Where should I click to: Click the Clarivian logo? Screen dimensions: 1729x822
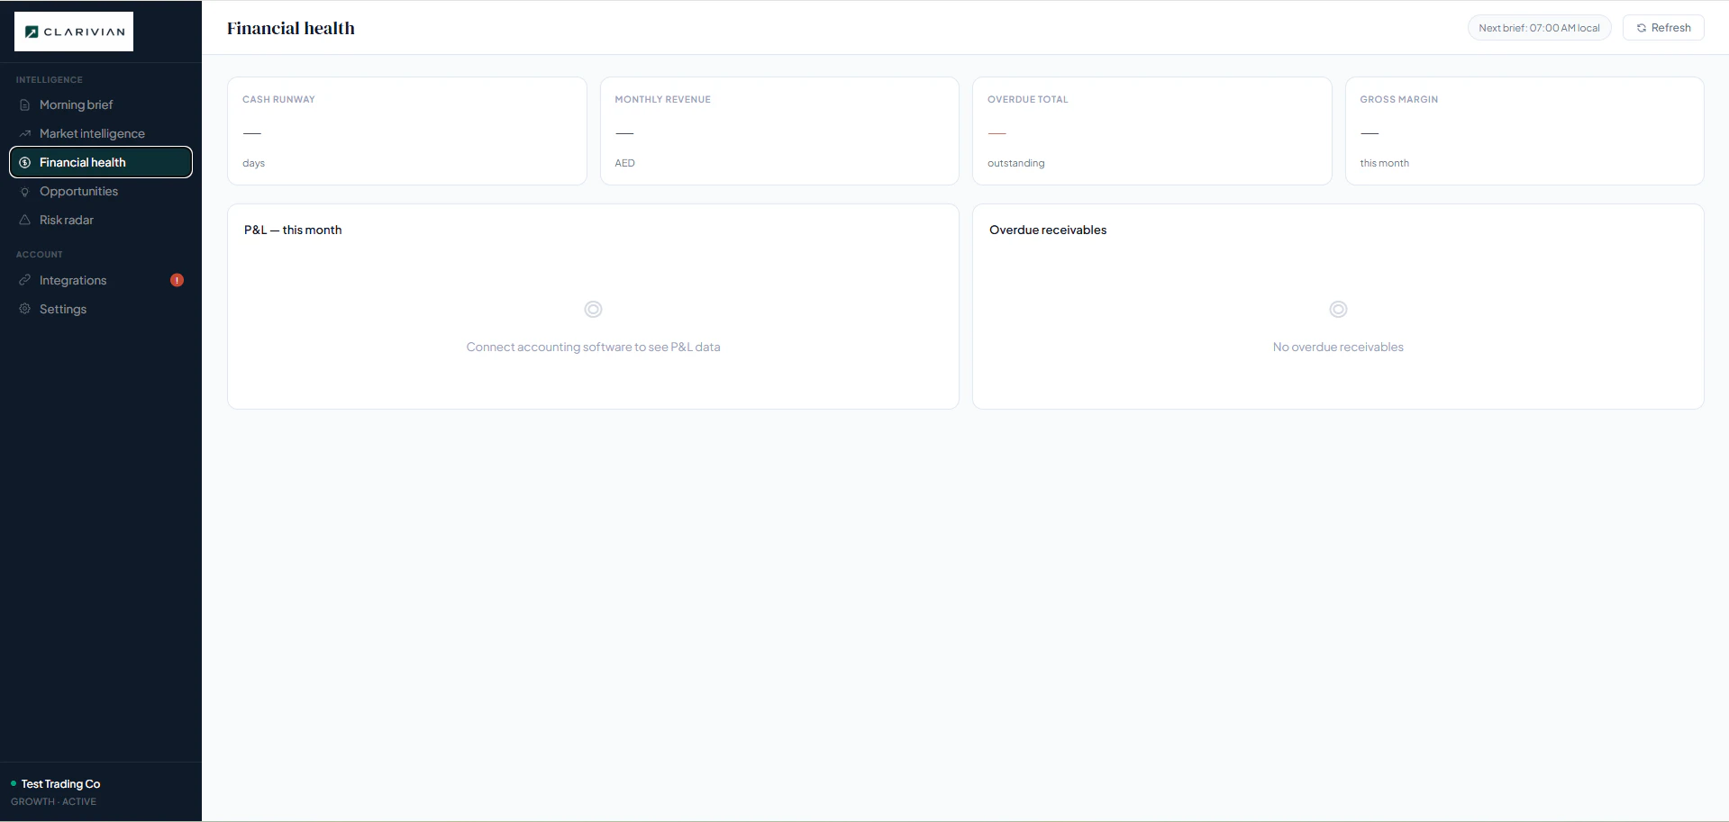click(x=74, y=32)
